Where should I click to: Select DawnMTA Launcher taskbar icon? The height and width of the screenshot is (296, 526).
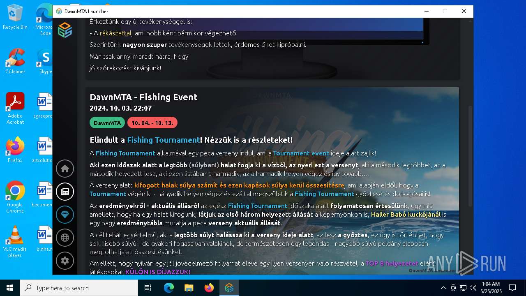pyautogui.click(x=229, y=288)
